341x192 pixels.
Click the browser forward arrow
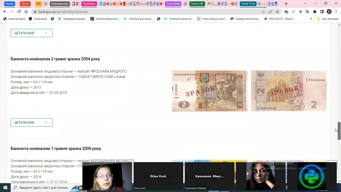click(12, 12)
